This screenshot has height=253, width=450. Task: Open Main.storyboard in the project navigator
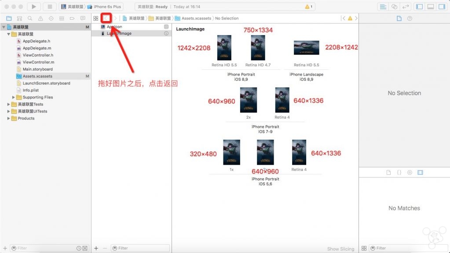tap(37, 69)
